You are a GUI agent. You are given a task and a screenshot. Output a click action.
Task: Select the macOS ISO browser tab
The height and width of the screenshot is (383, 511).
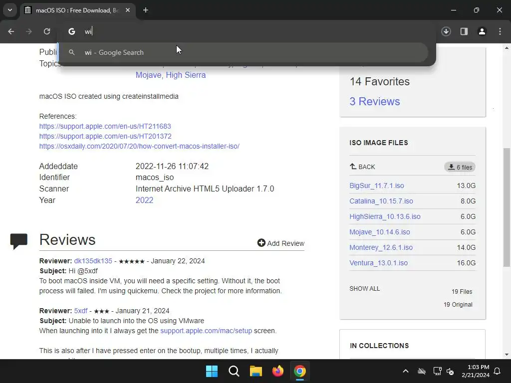77,10
